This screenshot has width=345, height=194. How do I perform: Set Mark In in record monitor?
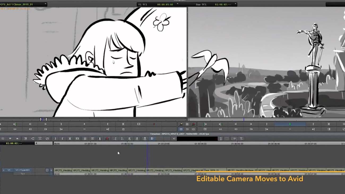click(313, 124)
